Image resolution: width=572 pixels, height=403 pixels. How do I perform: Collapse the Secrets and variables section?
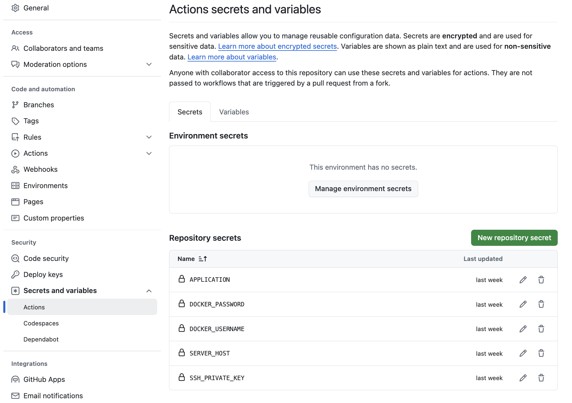pyautogui.click(x=149, y=291)
